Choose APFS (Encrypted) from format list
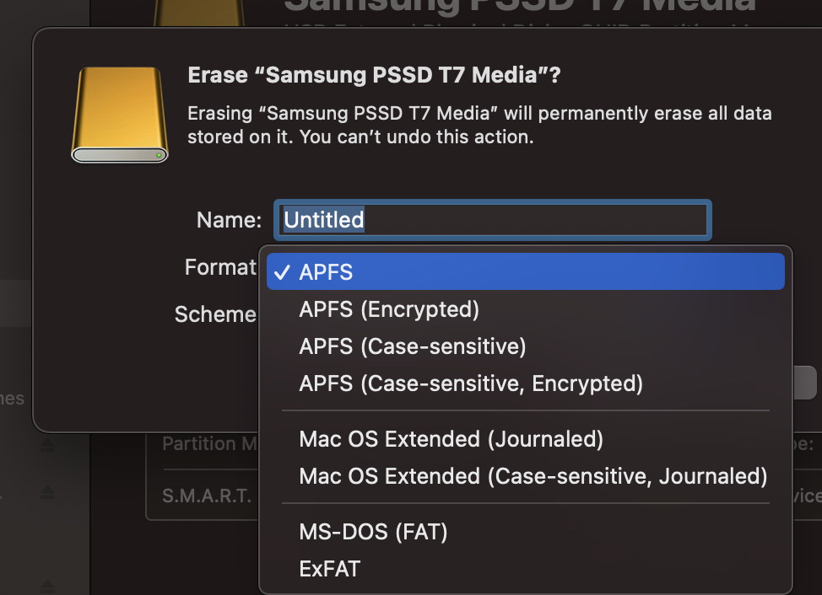The width and height of the screenshot is (822, 595). point(389,309)
